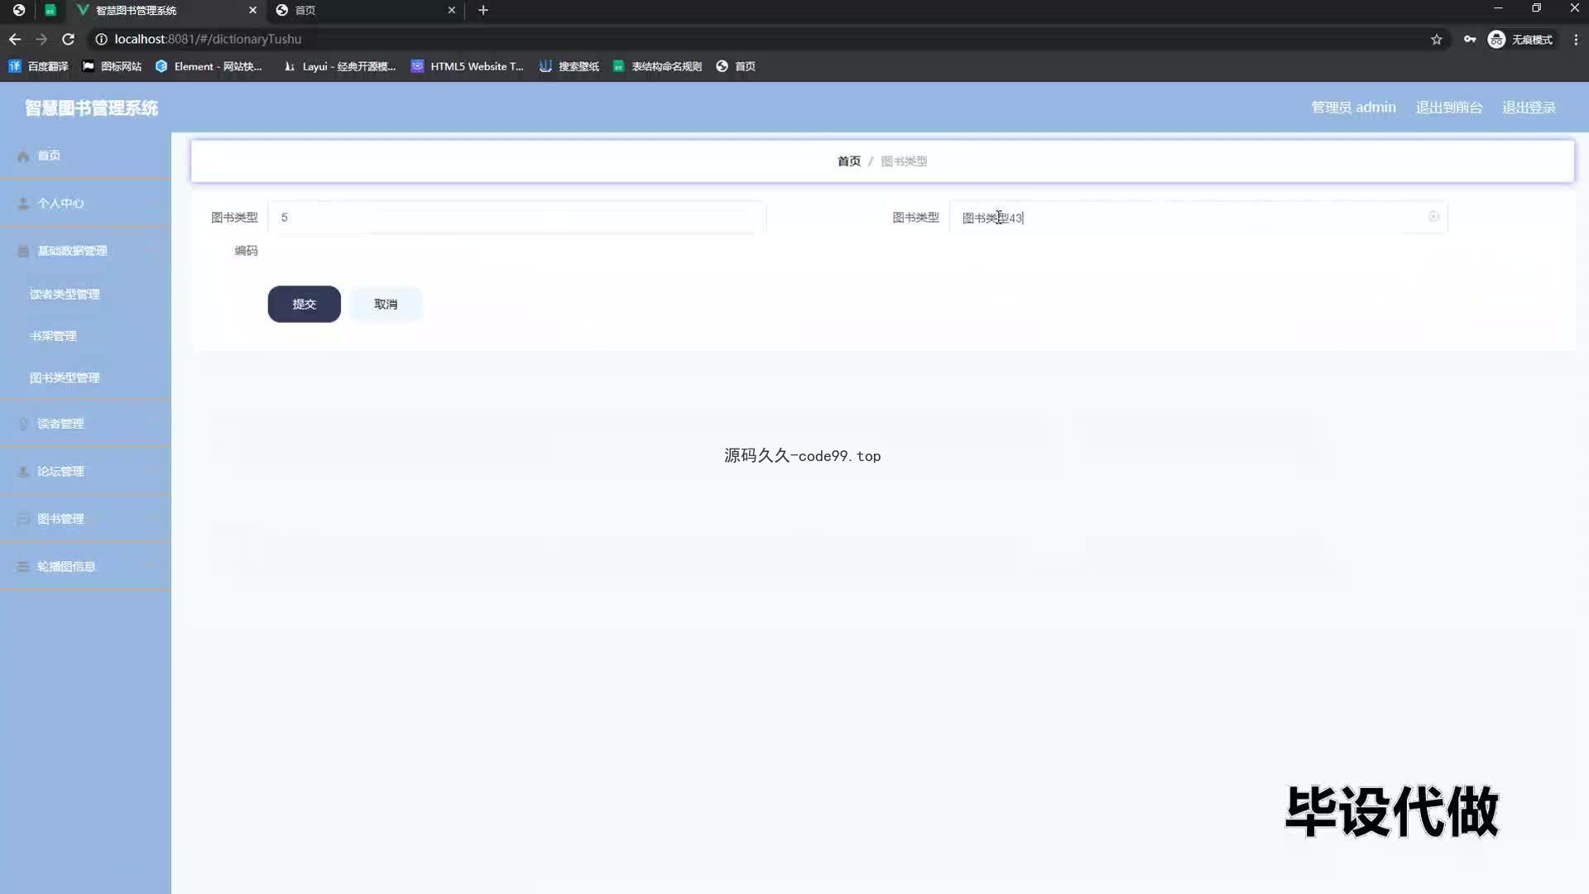Expand 个人中心 sidebar menu
The height and width of the screenshot is (894, 1589).
(85, 203)
